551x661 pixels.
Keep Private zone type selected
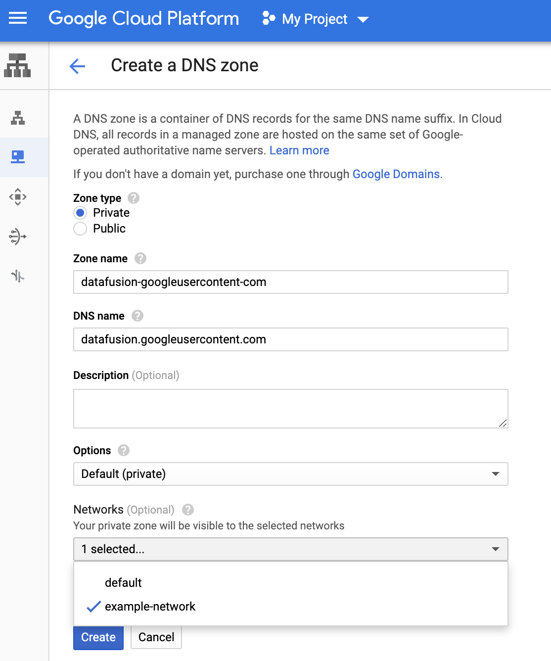[x=80, y=213]
